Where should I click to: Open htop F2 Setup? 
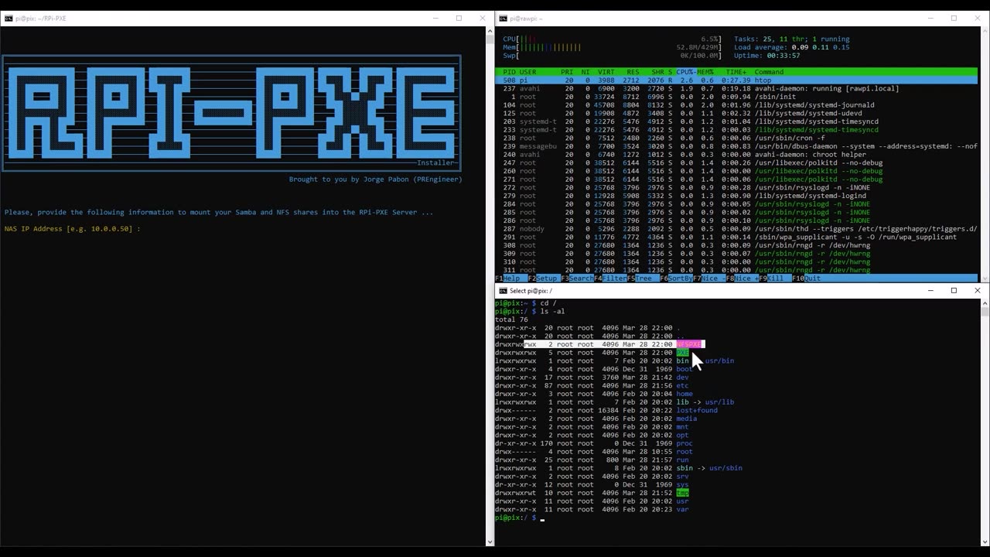543,278
